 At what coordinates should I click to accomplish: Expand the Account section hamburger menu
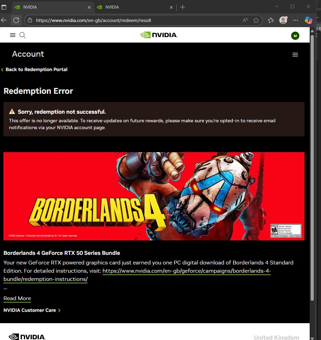tap(295, 55)
